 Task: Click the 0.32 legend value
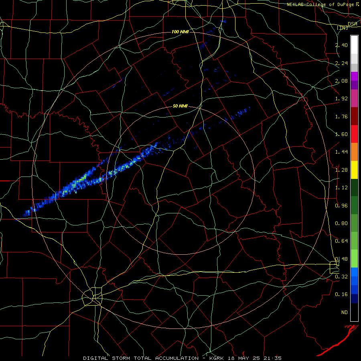point(341,277)
